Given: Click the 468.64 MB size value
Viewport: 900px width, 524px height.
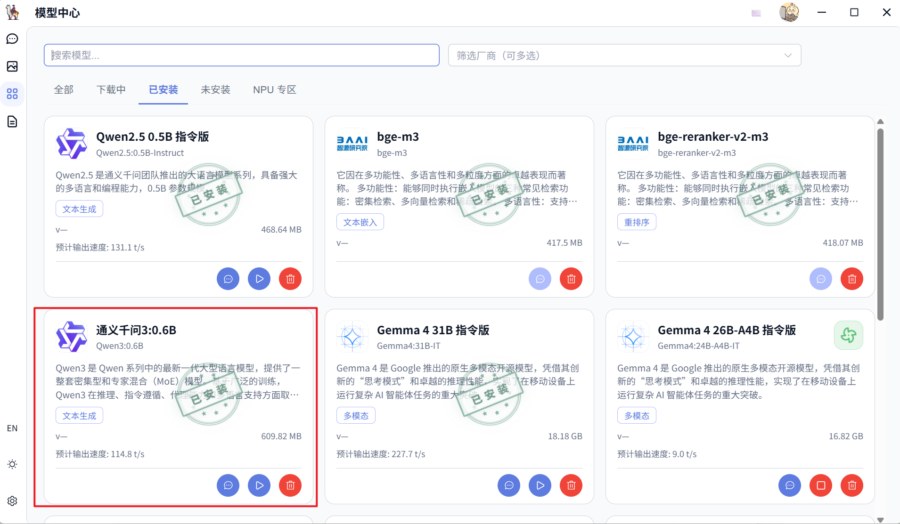Looking at the screenshot, I should pyautogui.click(x=281, y=230).
